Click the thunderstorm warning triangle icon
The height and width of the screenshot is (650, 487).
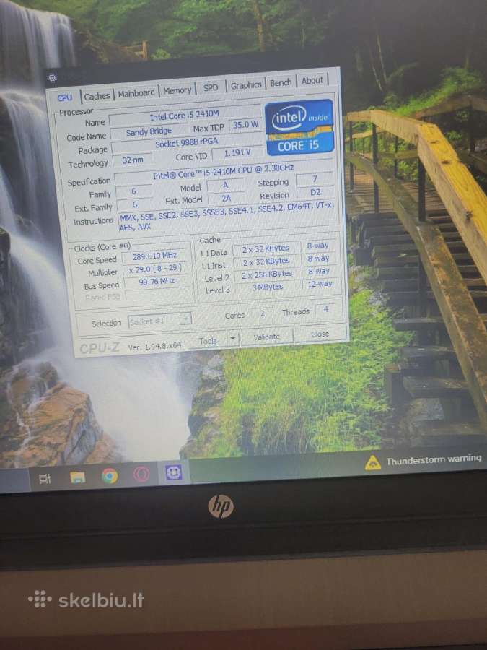coord(373,463)
